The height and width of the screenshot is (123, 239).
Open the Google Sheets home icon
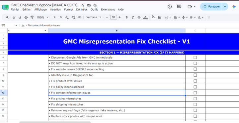click(5, 7)
